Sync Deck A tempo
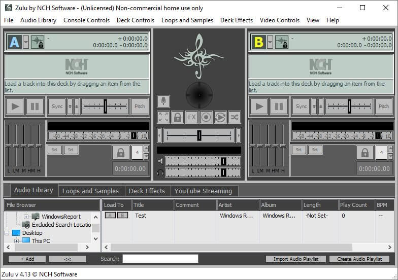Screen dimensions: 398x280 [x=57, y=107]
